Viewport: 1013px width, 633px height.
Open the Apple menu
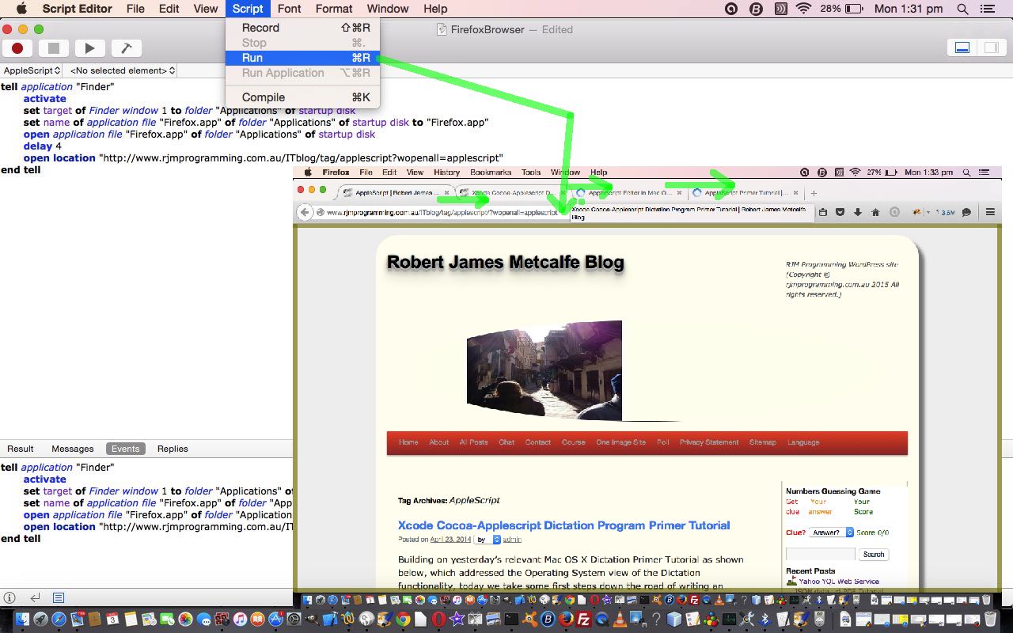pyautogui.click(x=21, y=9)
